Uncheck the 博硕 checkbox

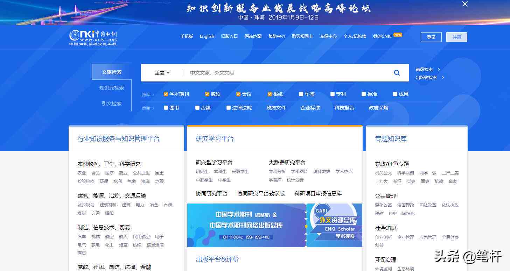click(x=207, y=94)
